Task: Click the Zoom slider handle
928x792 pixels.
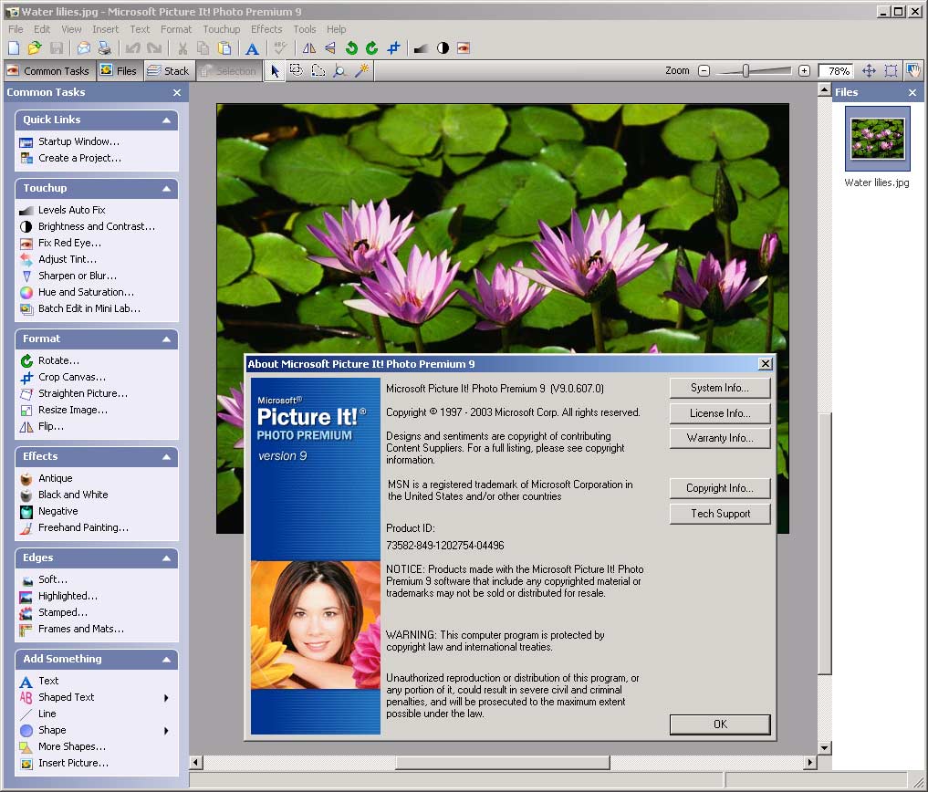Action: point(746,71)
